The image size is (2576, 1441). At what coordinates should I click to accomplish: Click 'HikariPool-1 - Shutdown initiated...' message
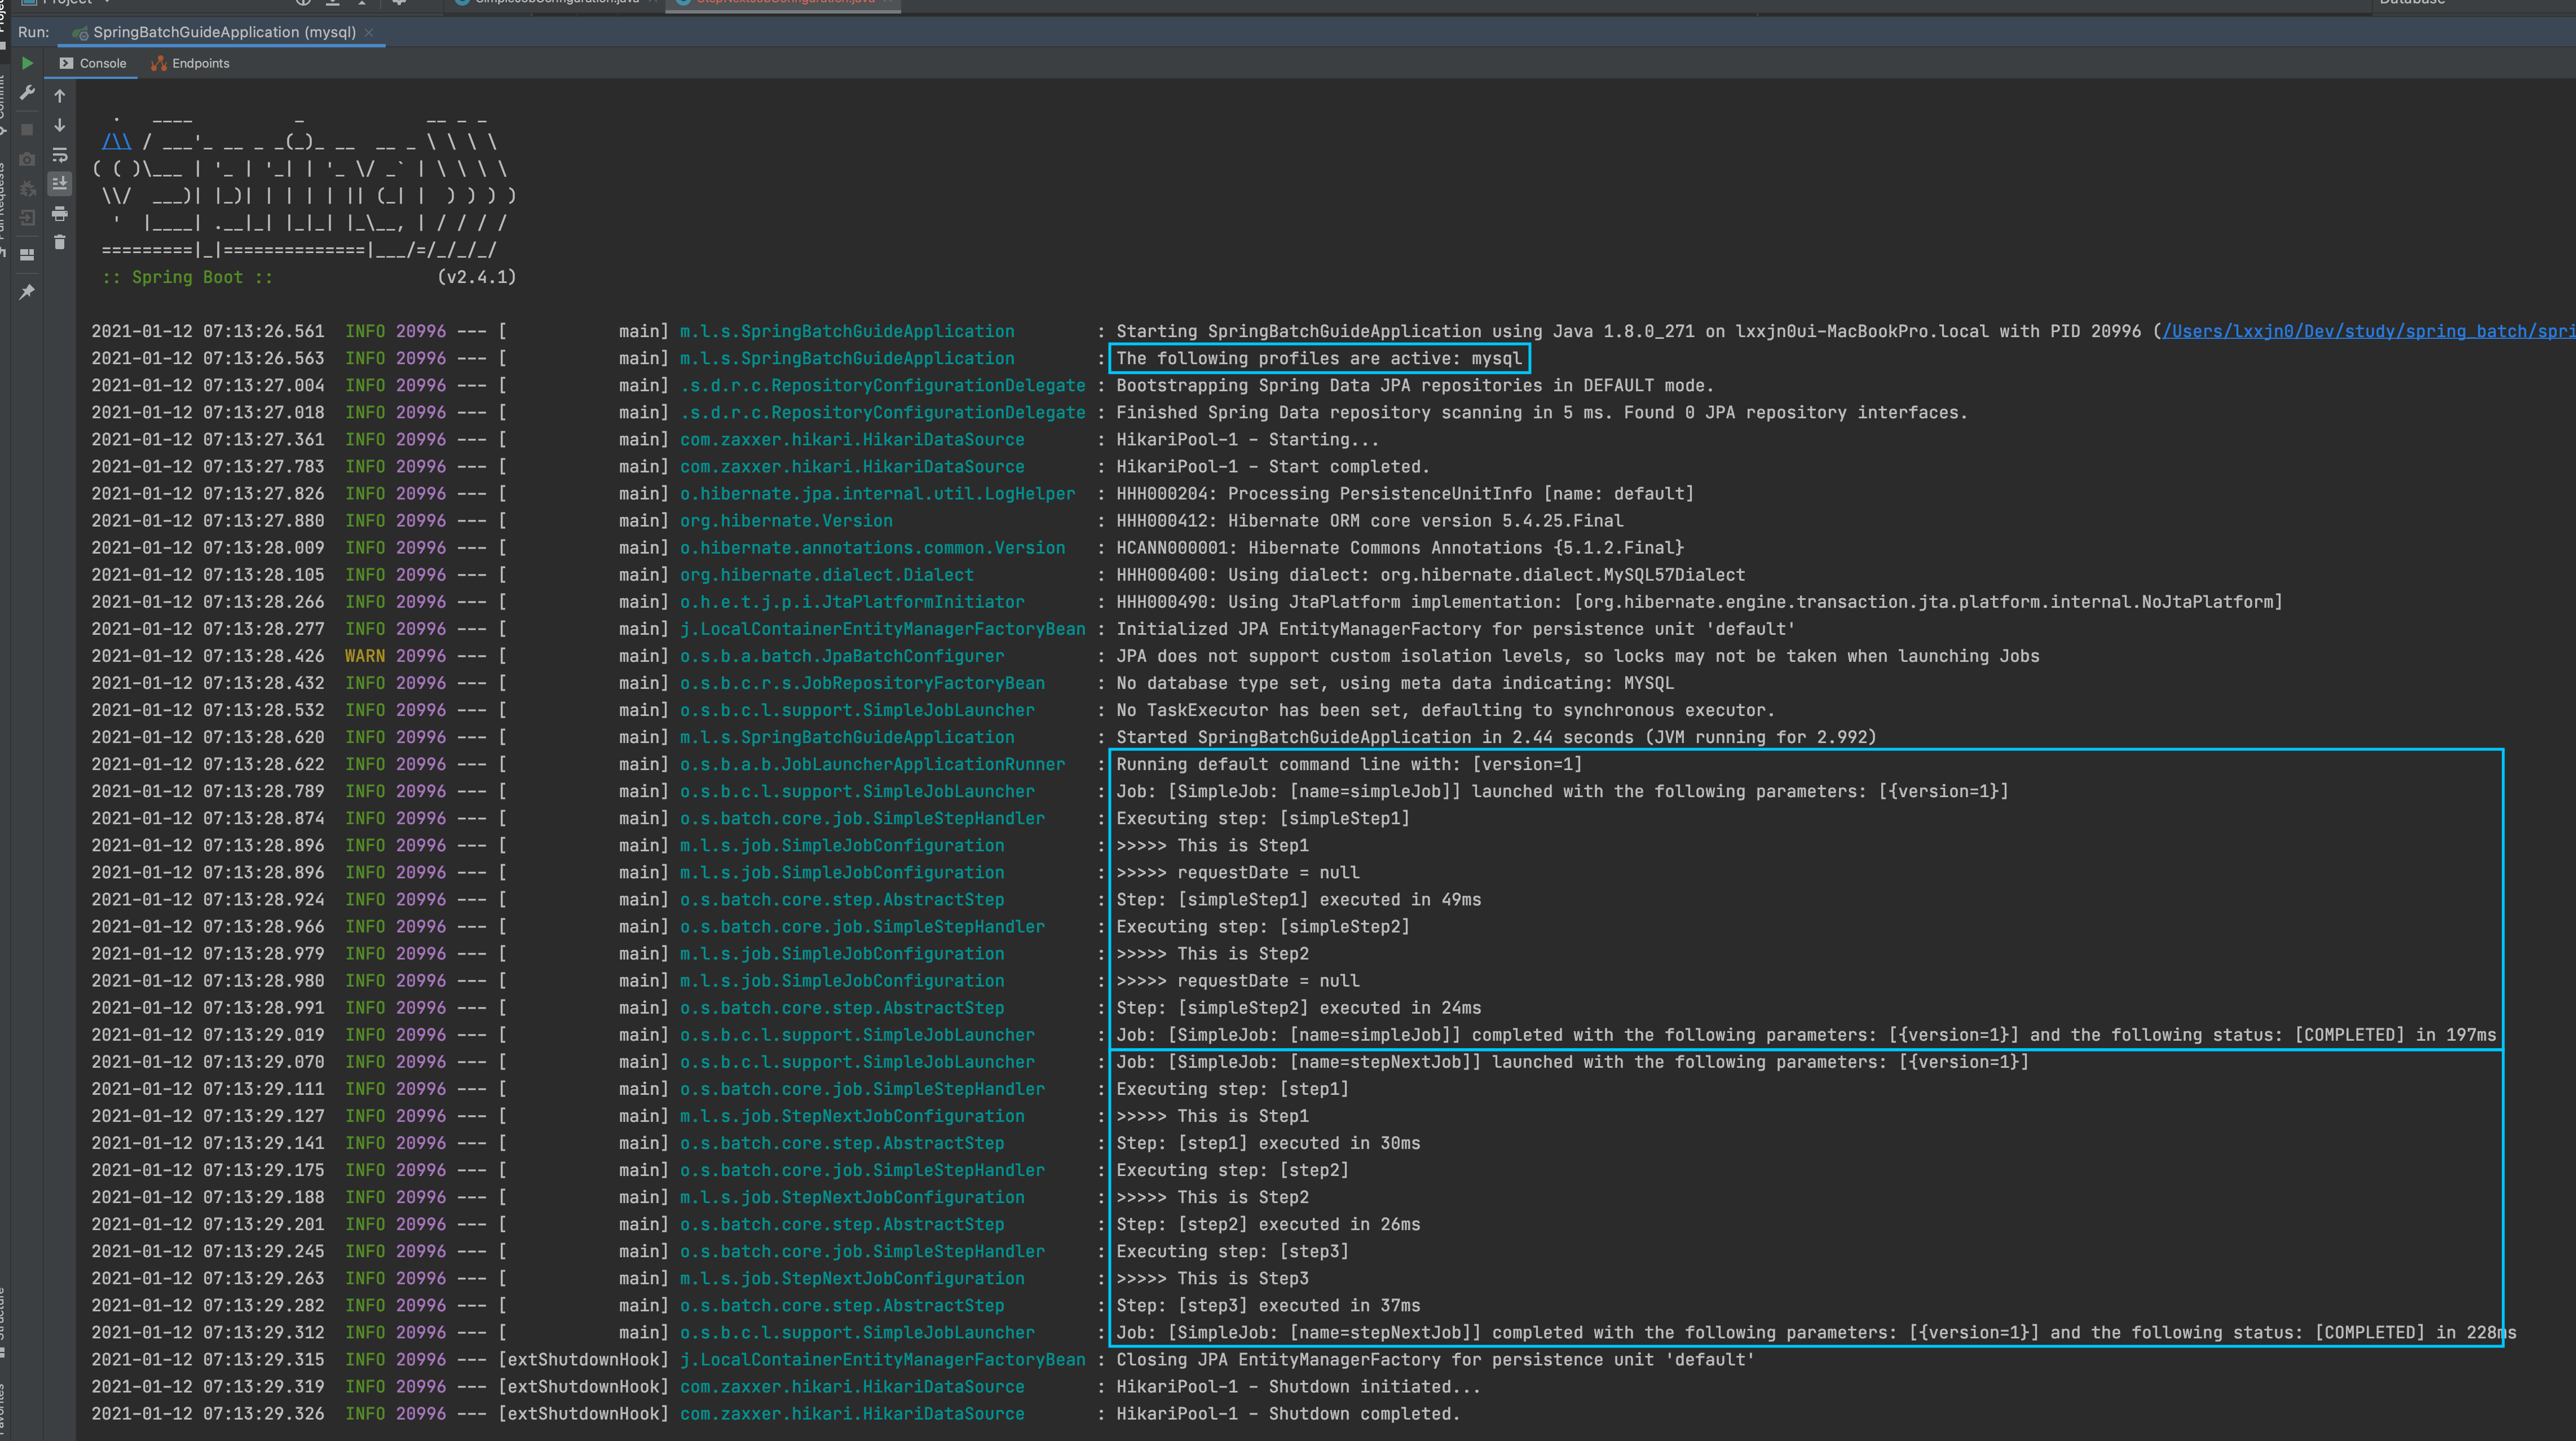1298,1387
